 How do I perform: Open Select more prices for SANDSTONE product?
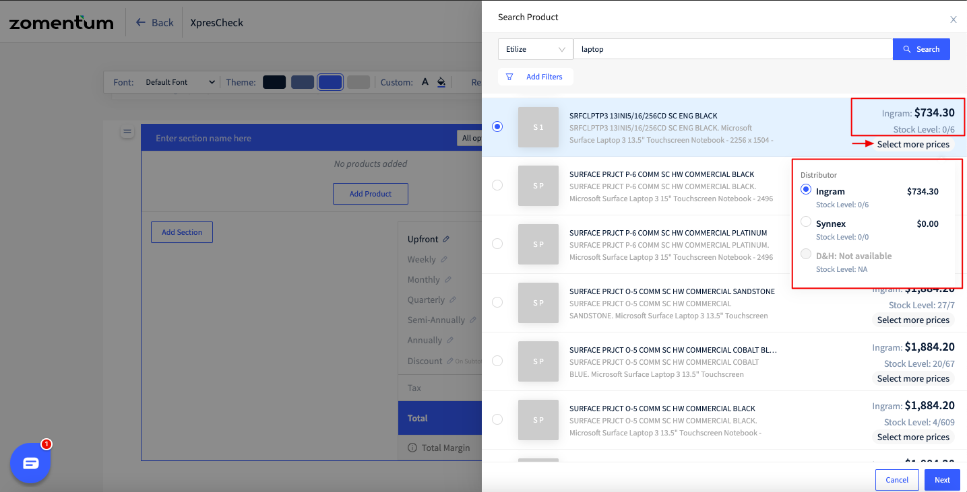point(913,320)
